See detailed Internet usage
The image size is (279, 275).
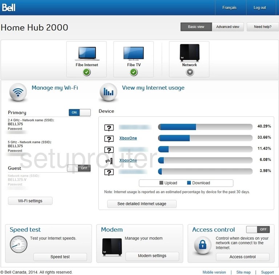142,204
